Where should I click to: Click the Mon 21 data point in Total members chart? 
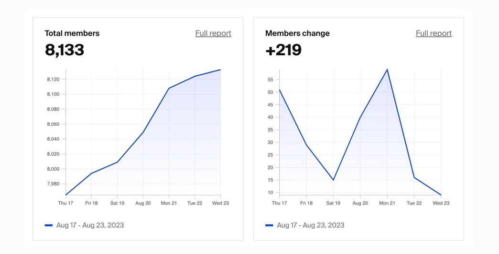169,88
